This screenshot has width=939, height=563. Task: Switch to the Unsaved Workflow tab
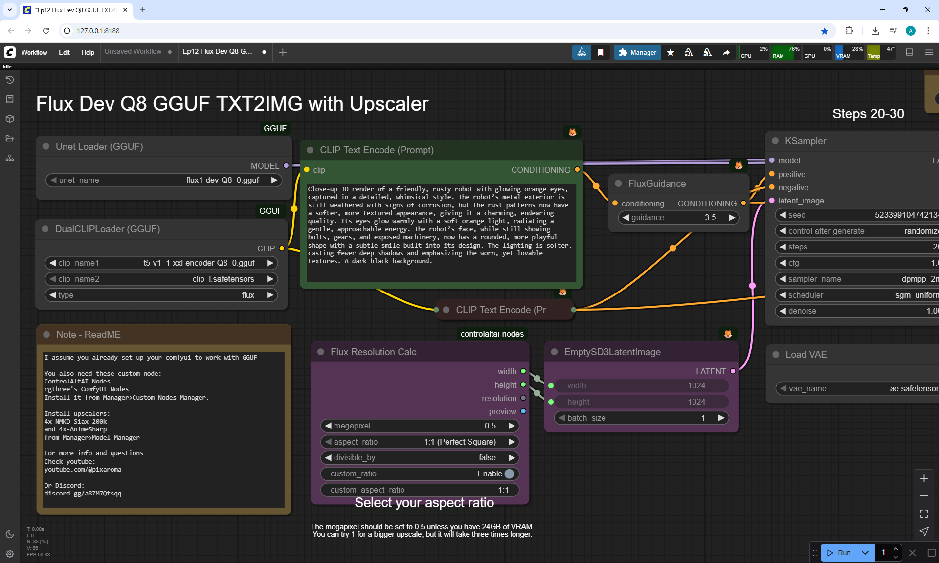click(133, 51)
